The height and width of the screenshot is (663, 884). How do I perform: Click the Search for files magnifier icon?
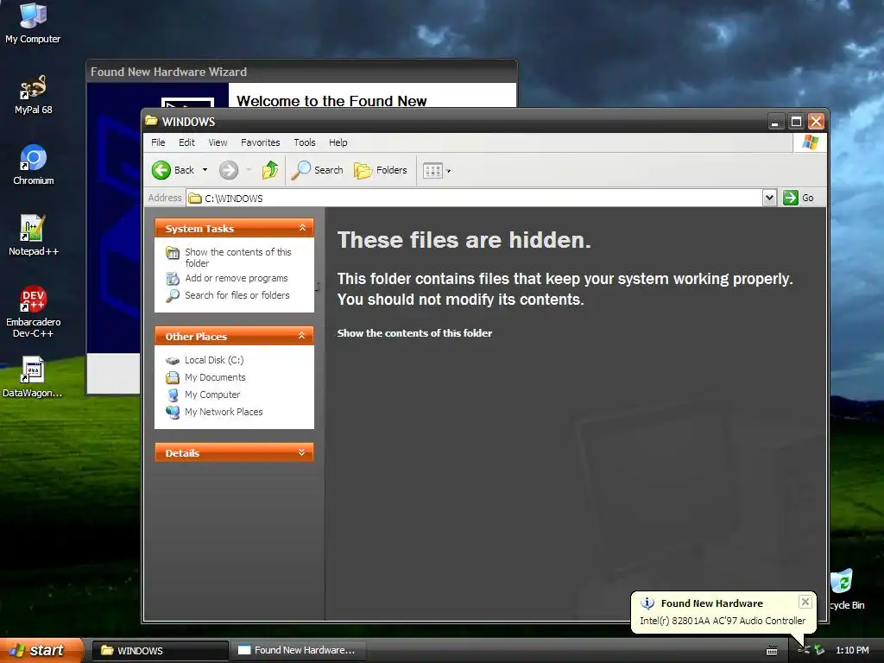[x=173, y=295]
